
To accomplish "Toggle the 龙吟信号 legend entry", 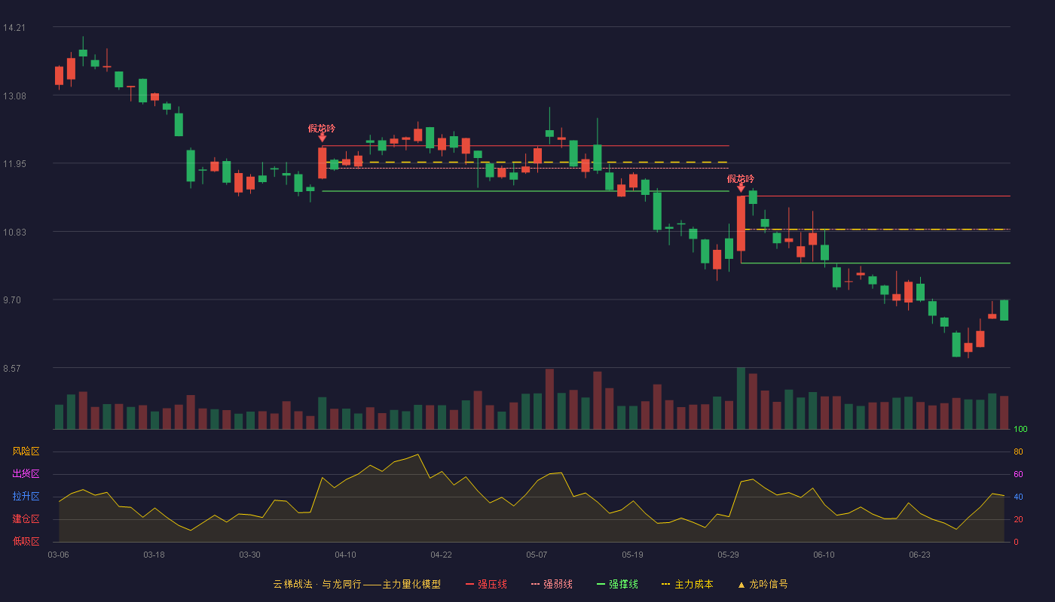I will click(x=763, y=584).
